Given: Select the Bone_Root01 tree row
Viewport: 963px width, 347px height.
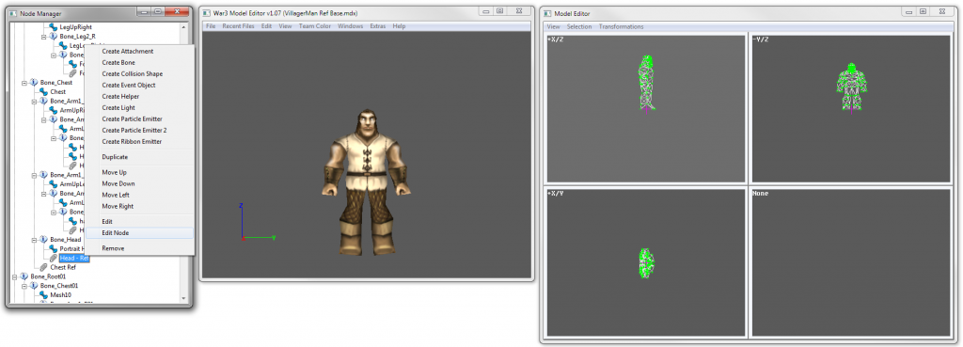Looking at the screenshot, I should 48,276.
